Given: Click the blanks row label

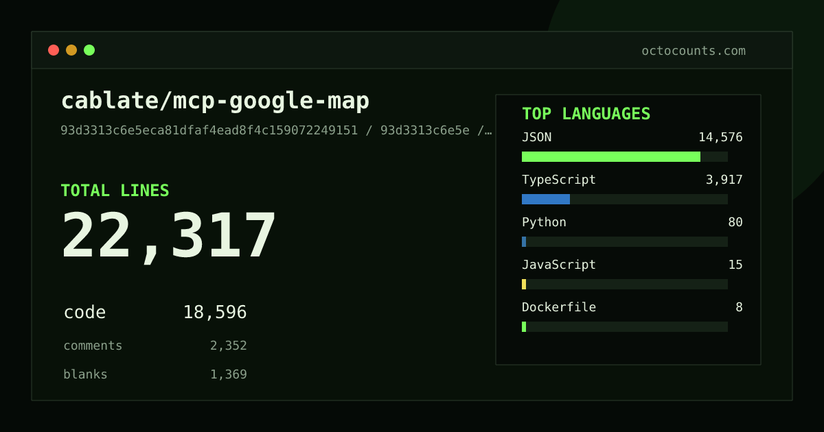Looking at the screenshot, I should 85,374.
